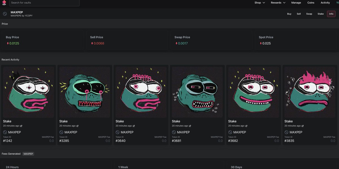The image size is (339, 169).
Task: Click the MAXPEPE by YCOPY subtitle
Action: 21,16
